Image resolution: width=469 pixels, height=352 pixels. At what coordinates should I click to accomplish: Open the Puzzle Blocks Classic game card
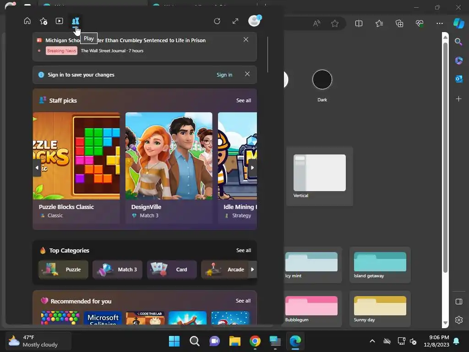pyautogui.click(x=76, y=168)
